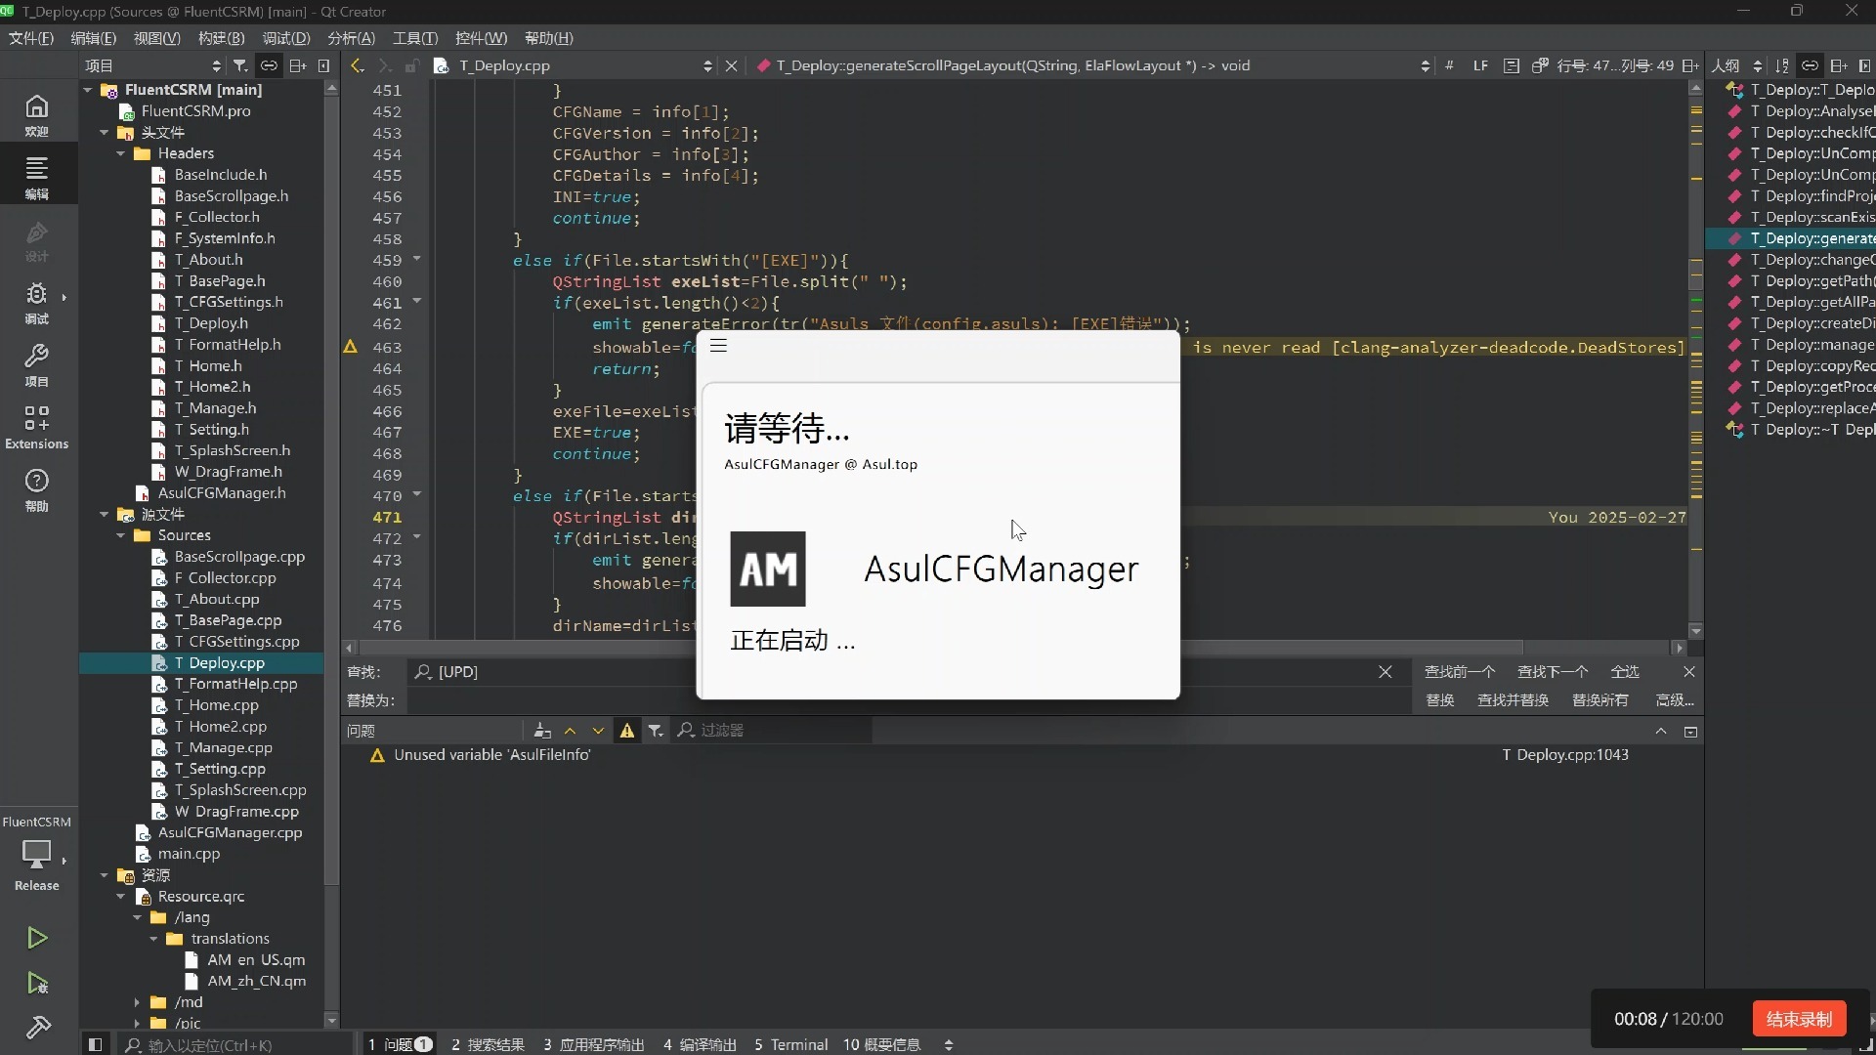Click the line and column indicator
Image resolution: width=1876 pixels, height=1055 pixels.
click(x=1614, y=65)
